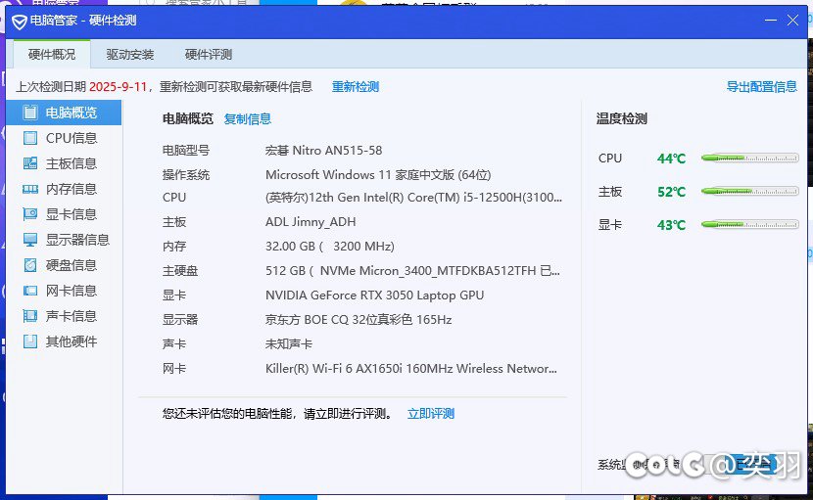Screen dimensions: 813x500
Task: Click 导出配置信息 to export configuration
Action: [761, 87]
